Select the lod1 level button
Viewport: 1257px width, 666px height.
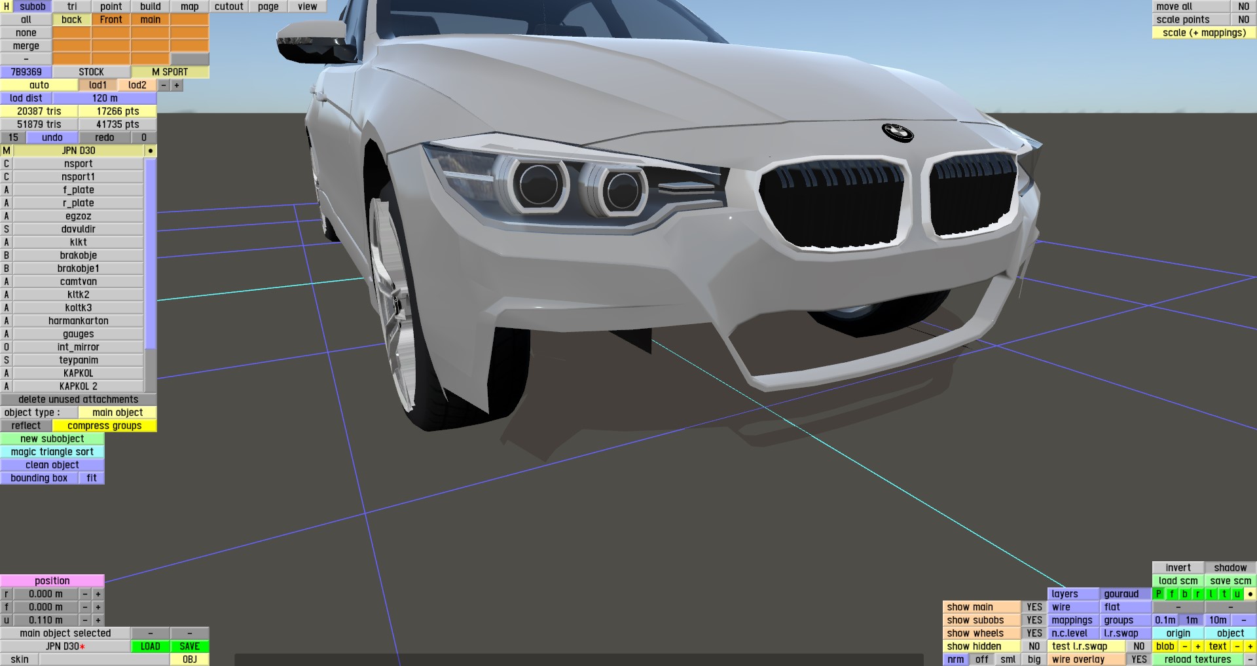(x=98, y=85)
